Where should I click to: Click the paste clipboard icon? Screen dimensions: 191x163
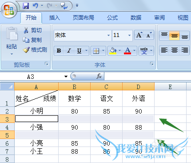12,34
